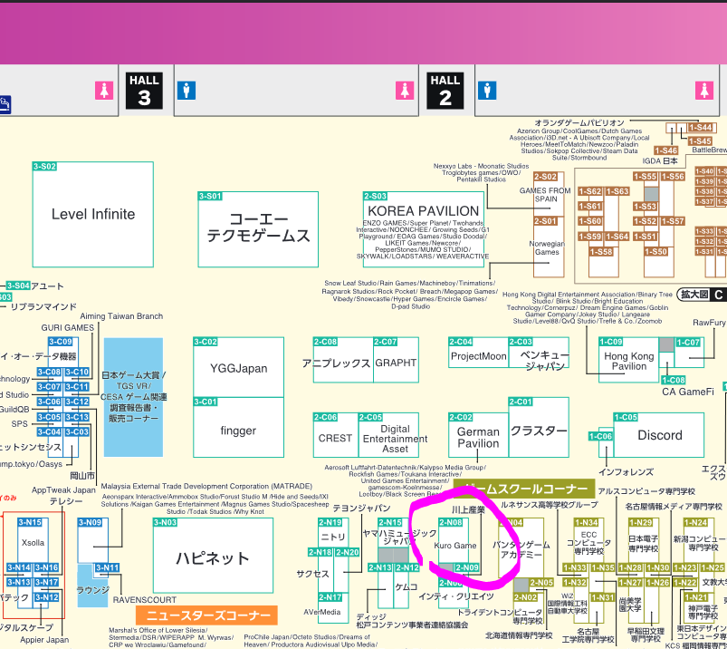Click the GRAPHT booth
The width and height of the screenshot is (727, 649).
pyautogui.click(x=396, y=360)
